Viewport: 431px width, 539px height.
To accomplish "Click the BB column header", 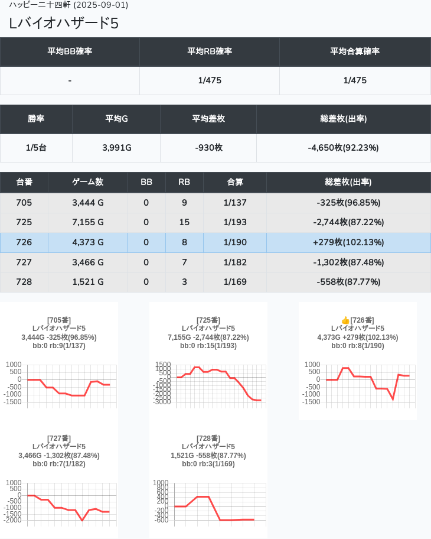I will (146, 183).
